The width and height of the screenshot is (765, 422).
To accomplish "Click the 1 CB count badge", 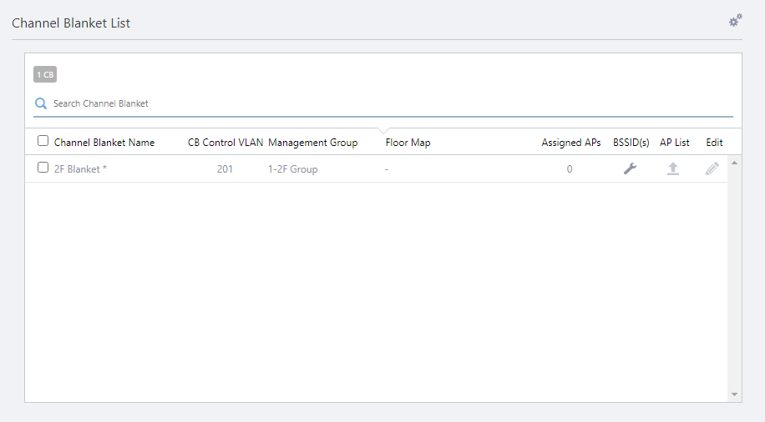I will 45,75.
